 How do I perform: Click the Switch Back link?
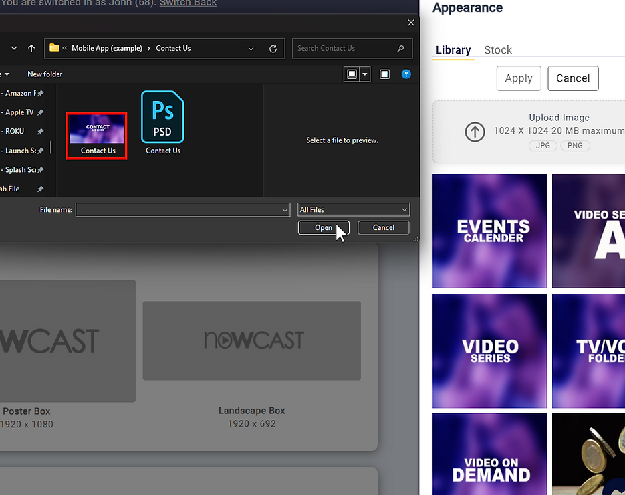tap(188, 3)
